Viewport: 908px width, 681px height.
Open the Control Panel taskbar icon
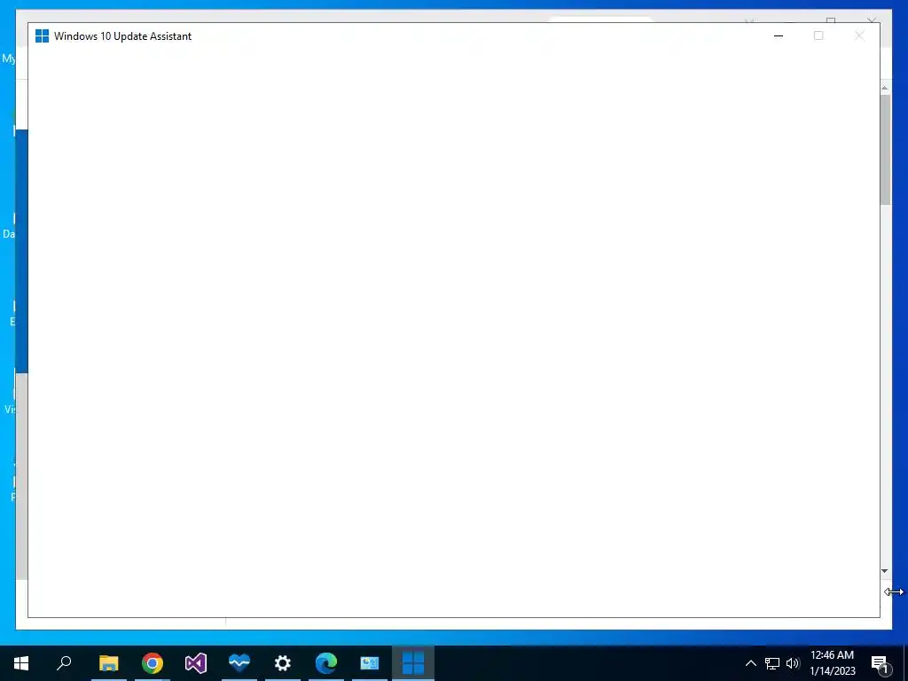coord(370,663)
